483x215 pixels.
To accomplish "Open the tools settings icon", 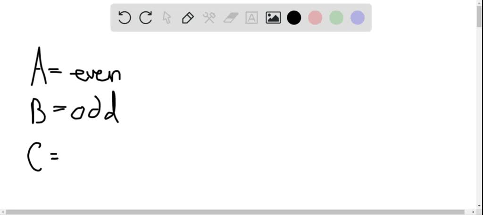I will [209, 17].
